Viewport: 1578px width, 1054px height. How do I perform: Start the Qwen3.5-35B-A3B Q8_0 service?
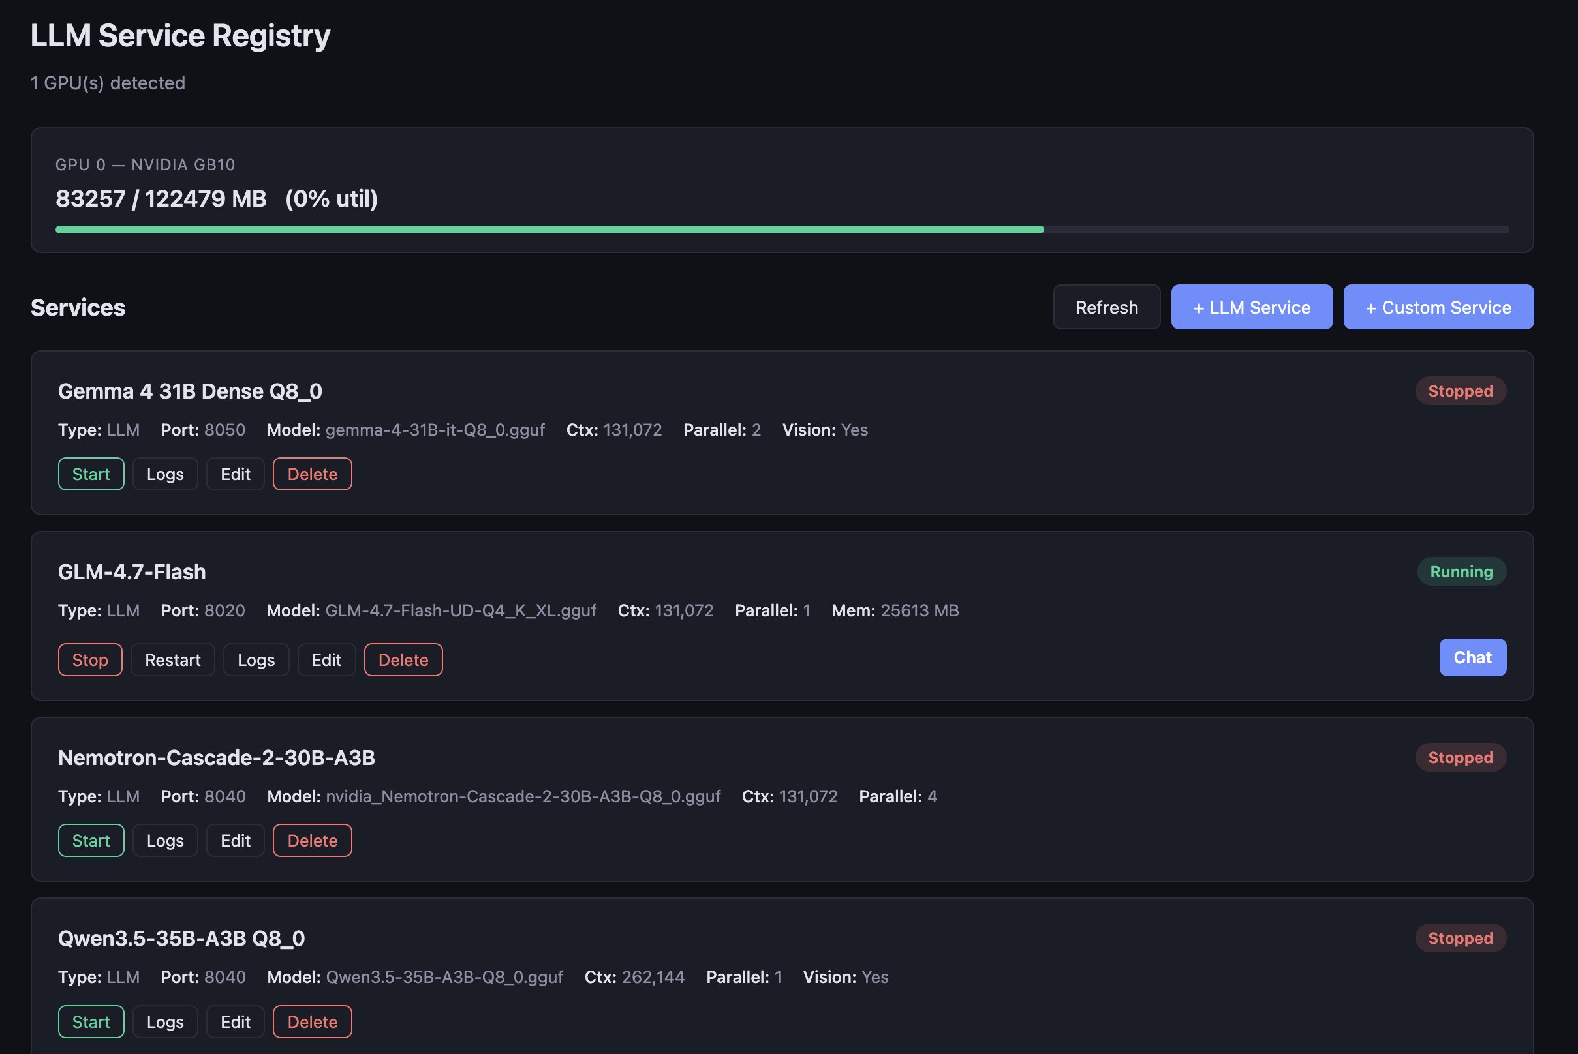point(91,1022)
